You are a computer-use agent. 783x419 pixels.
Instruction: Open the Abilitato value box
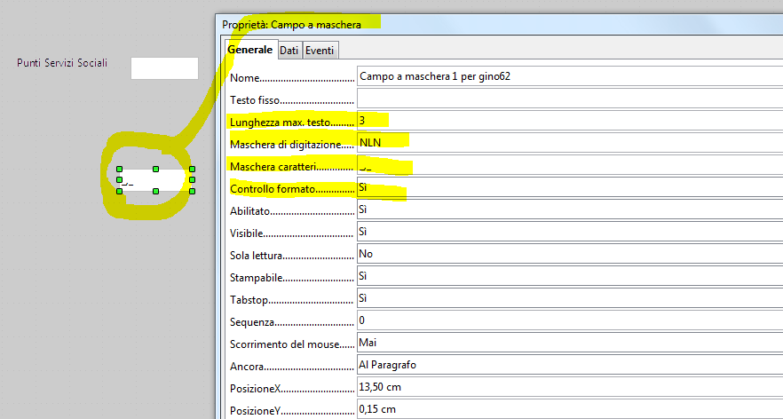pos(568,209)
